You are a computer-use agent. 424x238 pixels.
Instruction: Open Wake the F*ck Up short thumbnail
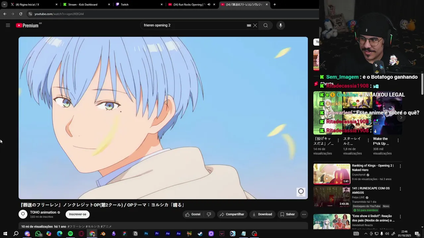(x=388, y=113)
